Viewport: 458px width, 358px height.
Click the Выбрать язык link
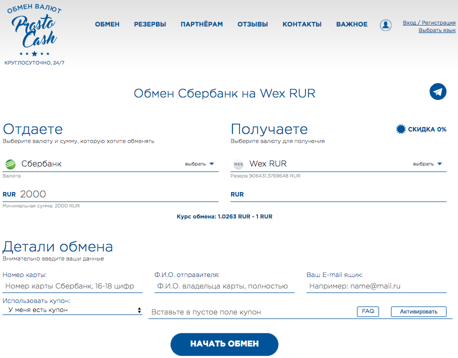click(x=437, y=30)
